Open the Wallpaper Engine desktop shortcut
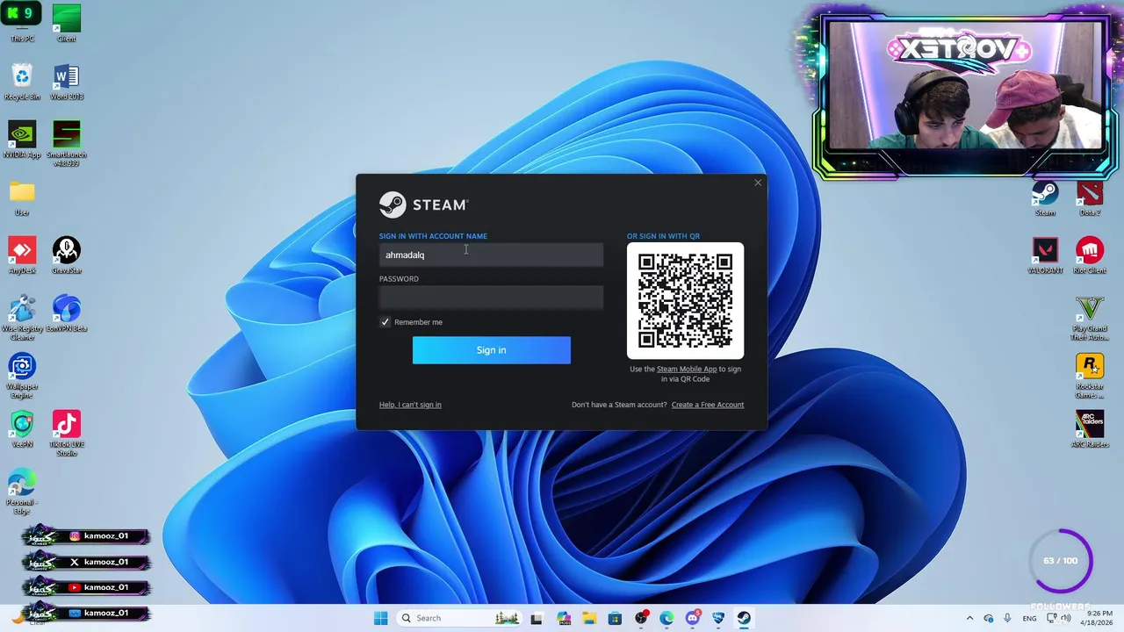 (22, 375)
